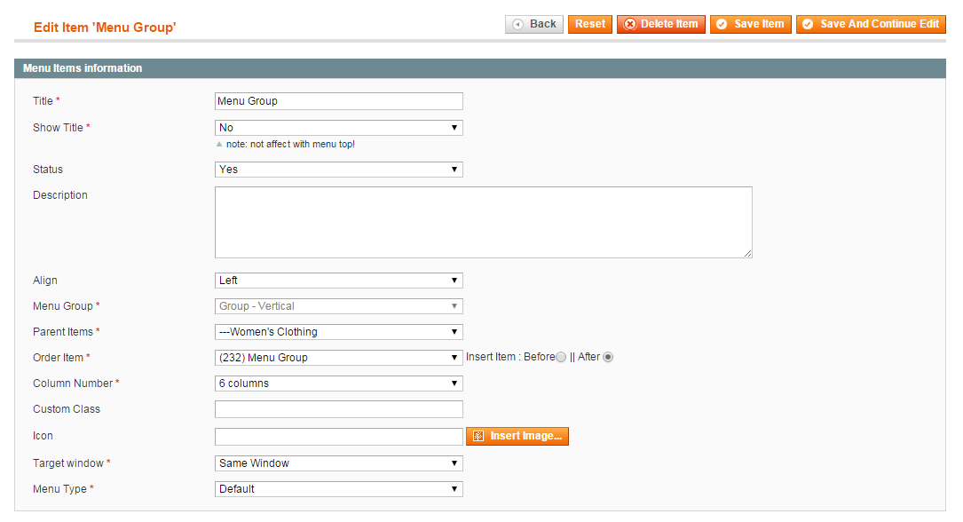Click the 'Menu Type' field label
This screenshot has height=522, width=963.
pyautogui.click(x=59, y=489)
